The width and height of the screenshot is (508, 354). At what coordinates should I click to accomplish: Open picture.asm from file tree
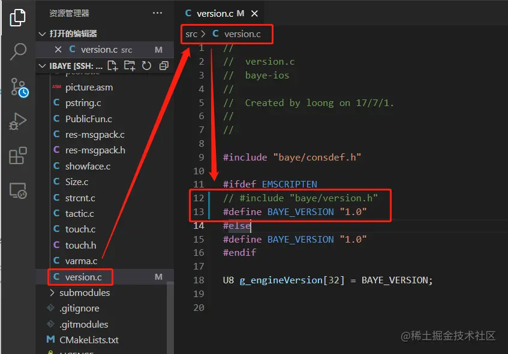click(x=89, y=87)
